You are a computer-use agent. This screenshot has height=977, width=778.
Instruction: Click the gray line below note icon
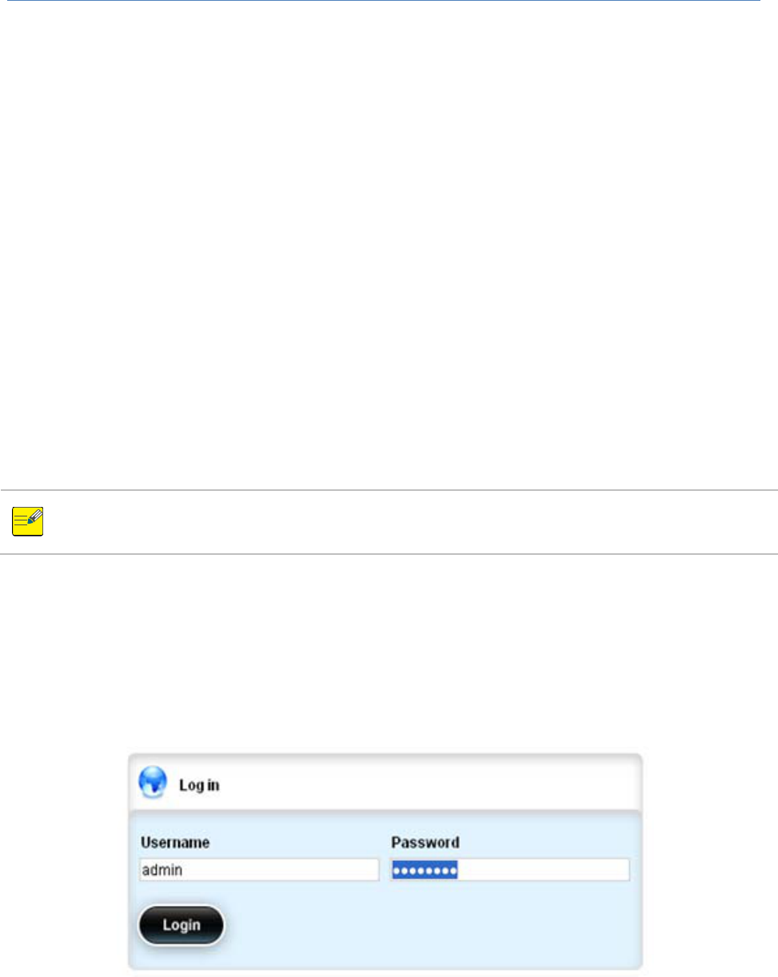pyautogui.click(x=389, y=553)
